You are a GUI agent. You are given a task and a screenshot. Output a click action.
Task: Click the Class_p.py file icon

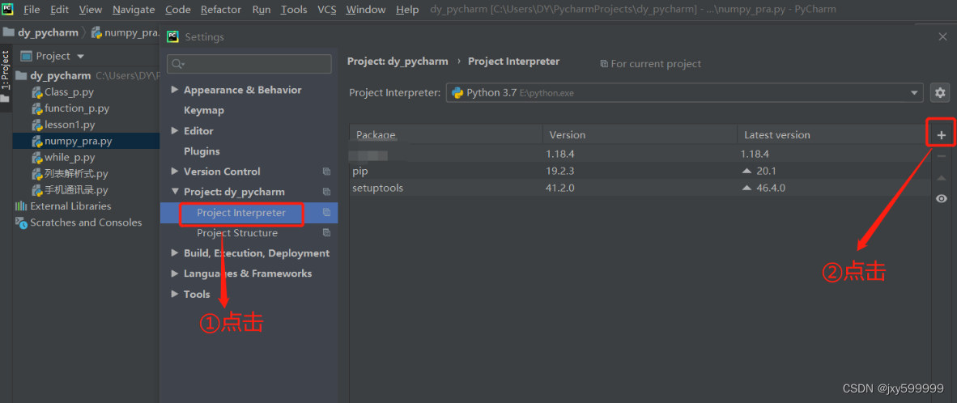tap(37, 92)
